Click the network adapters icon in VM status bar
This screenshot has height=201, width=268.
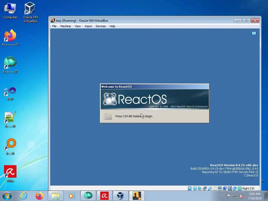(205, 188)
